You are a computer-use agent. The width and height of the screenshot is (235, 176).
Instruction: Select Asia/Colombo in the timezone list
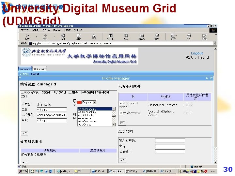pyautogui.click(x=95, y=115)
